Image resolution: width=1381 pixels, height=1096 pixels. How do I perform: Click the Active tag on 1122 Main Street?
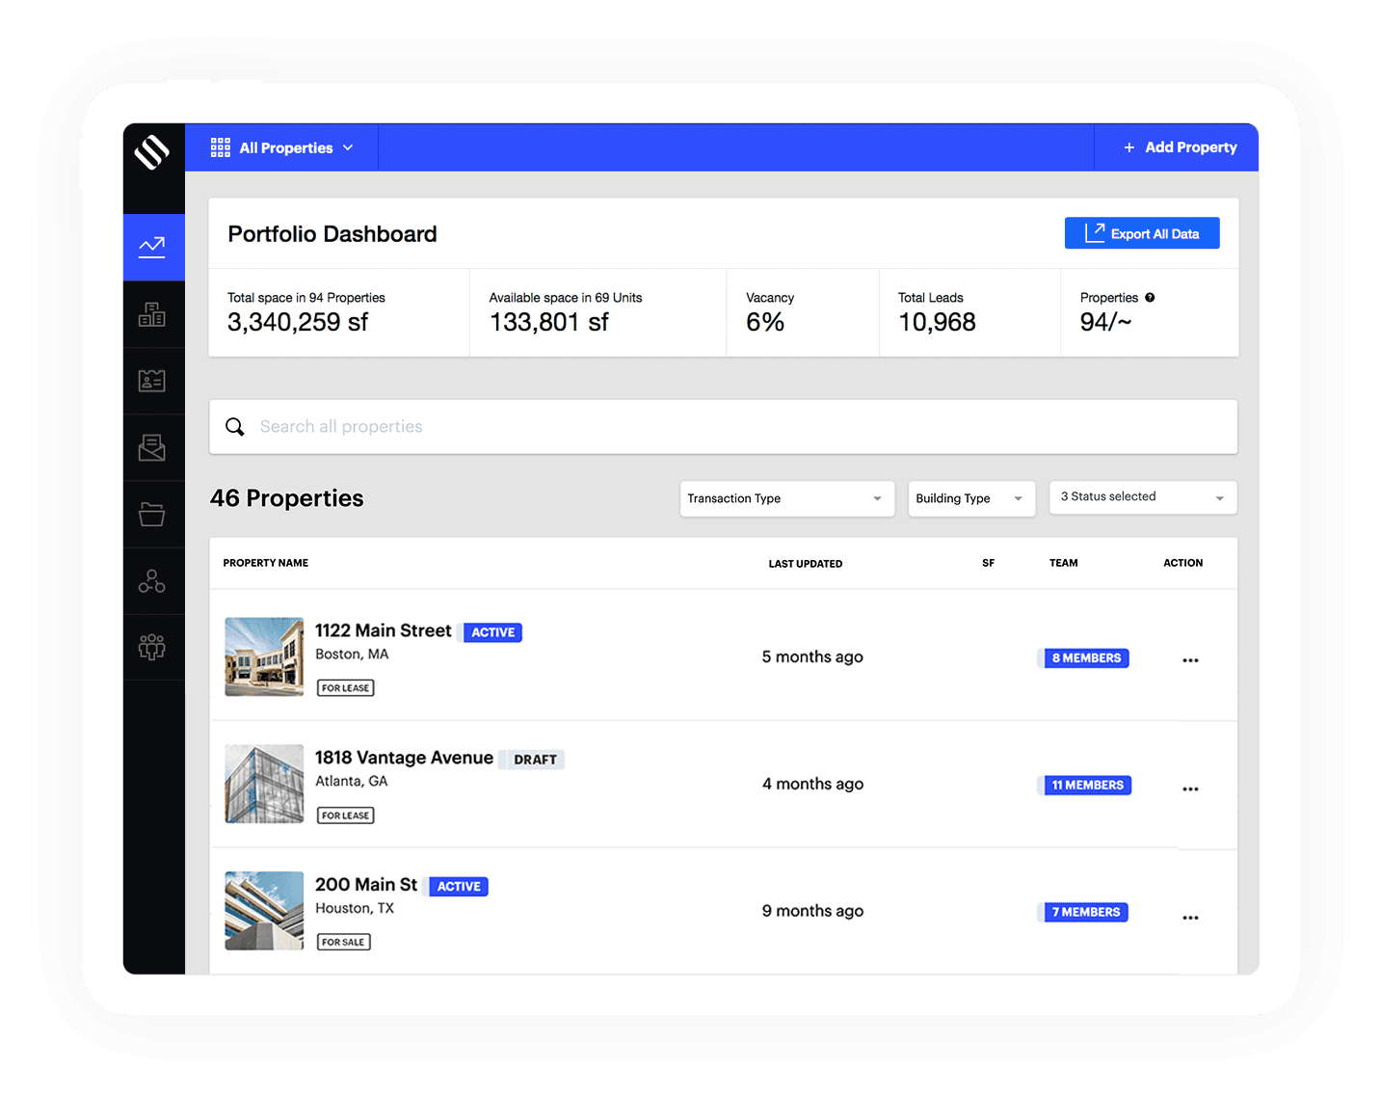[x=493, y=632]
